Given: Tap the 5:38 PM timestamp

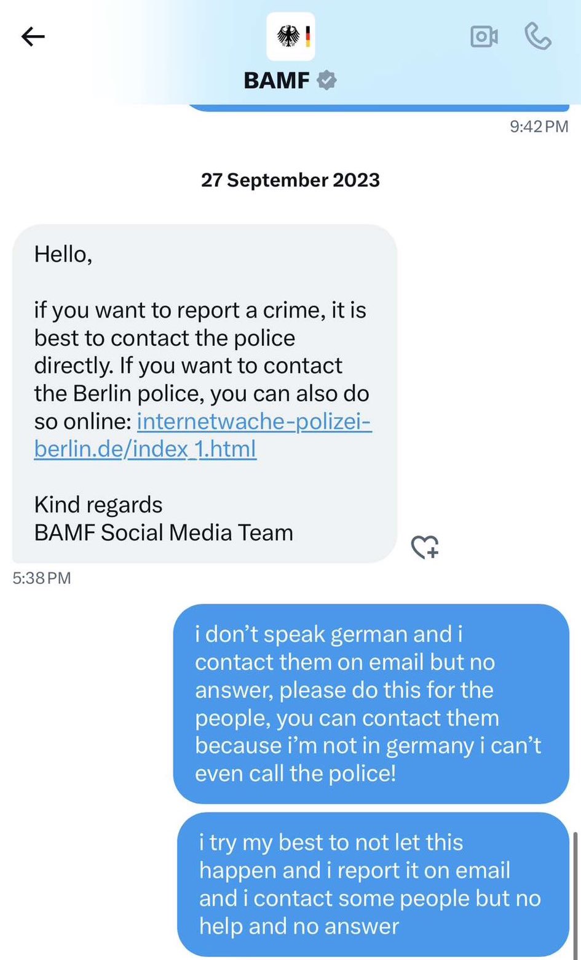Looking at the screenshot, I should [x=42, y=578].
